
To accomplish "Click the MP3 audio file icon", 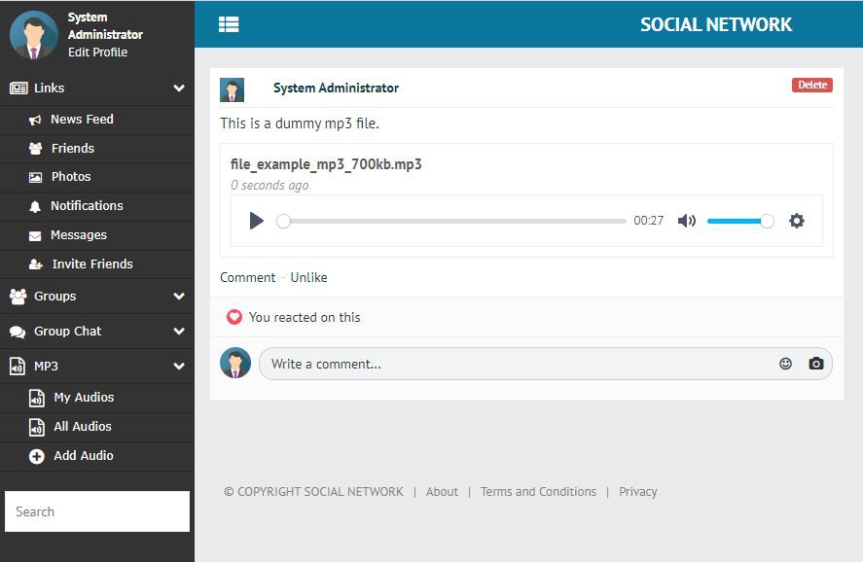I will (x=18, y=366).
